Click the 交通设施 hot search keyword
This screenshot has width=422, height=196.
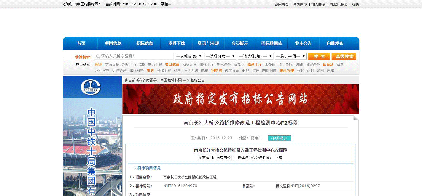pyautogui.click(x=112, y=65)
